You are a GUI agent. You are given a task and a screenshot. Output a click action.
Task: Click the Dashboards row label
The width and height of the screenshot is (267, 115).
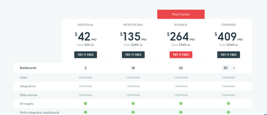28,68
